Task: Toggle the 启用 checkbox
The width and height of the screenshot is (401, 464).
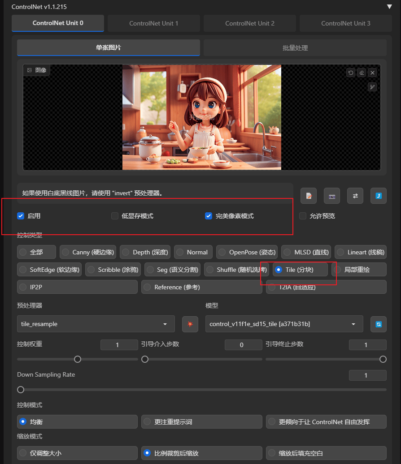Action: [x=21, y=216]
